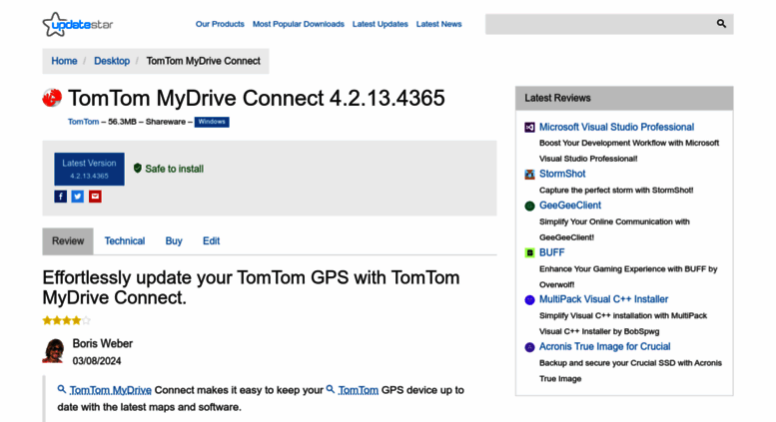Click Acronis True Image icon

529,347
